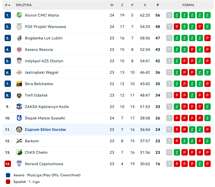This screenshot has width=215, height=187.
Task: Click the PGE Projekt Warszawa logo
Action: pos(19,27)
